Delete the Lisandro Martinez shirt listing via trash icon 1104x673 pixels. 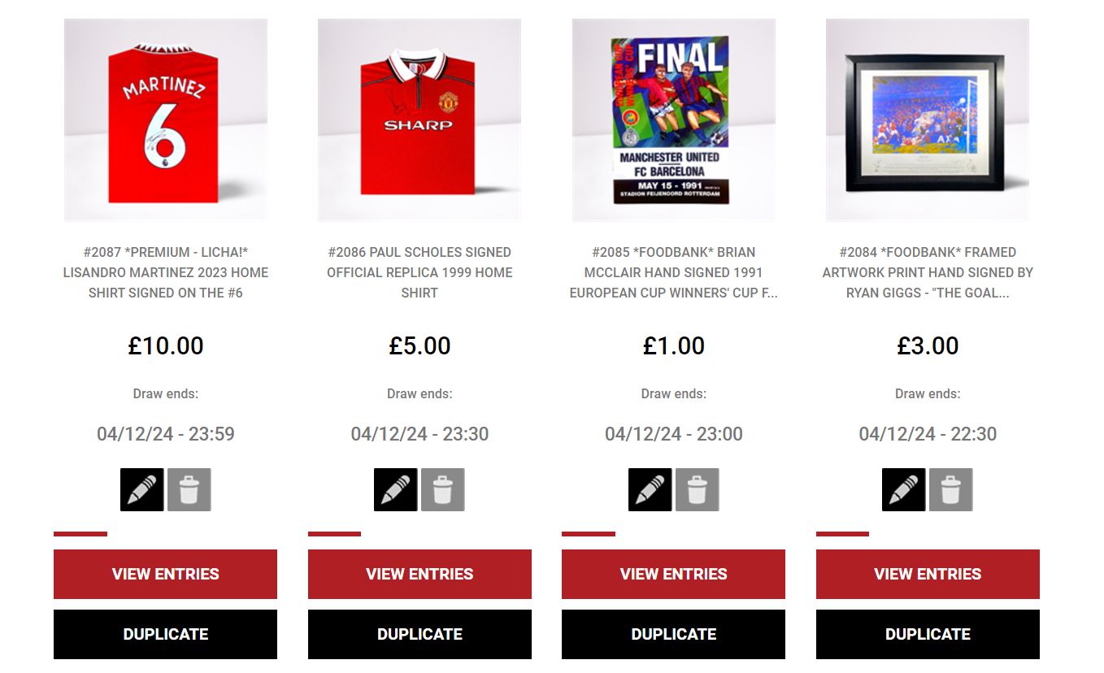[189, 489]
